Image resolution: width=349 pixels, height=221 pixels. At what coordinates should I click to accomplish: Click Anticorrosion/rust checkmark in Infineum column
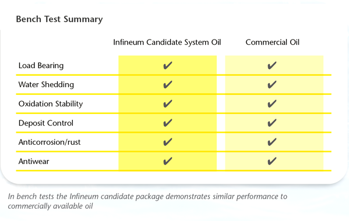click(x=168, y=142)
